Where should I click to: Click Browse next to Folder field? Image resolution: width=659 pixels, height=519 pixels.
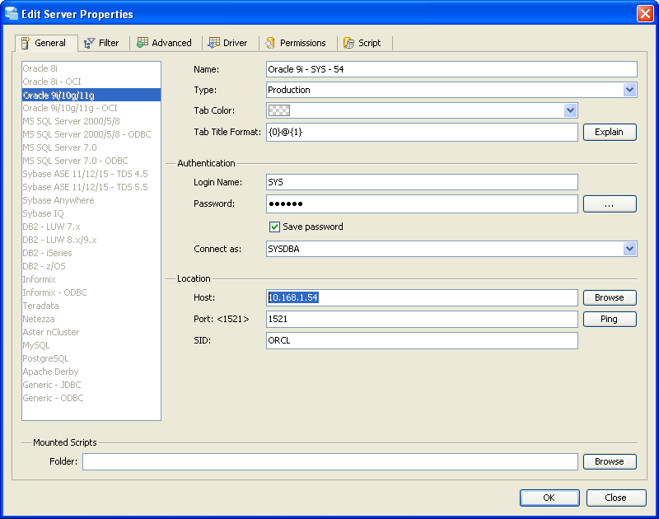pyautogui.click(x=610, y=461)
